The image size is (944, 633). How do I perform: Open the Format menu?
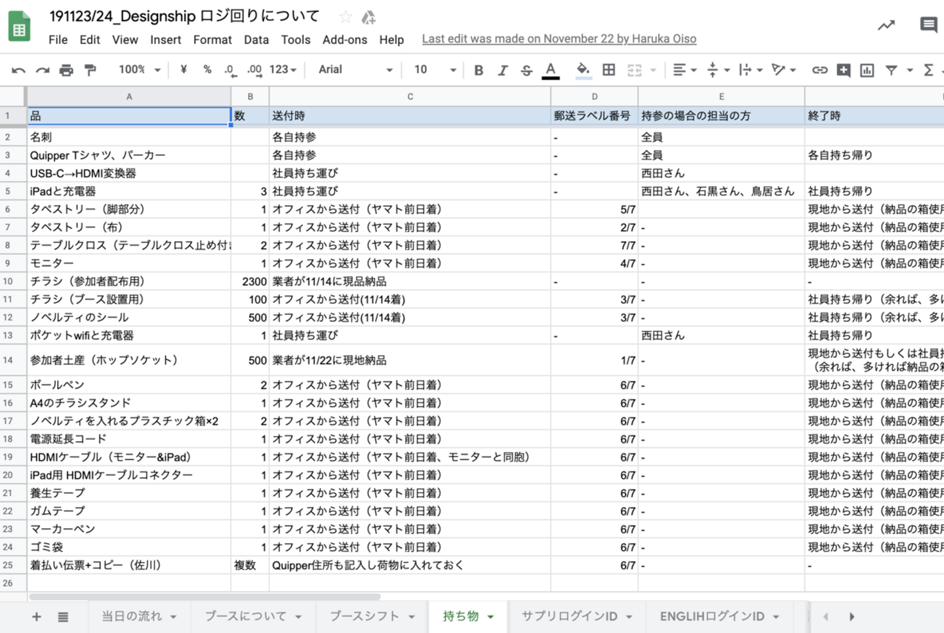[212, 40]
